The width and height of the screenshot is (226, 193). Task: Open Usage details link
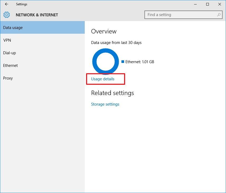[x=102, y=79]
